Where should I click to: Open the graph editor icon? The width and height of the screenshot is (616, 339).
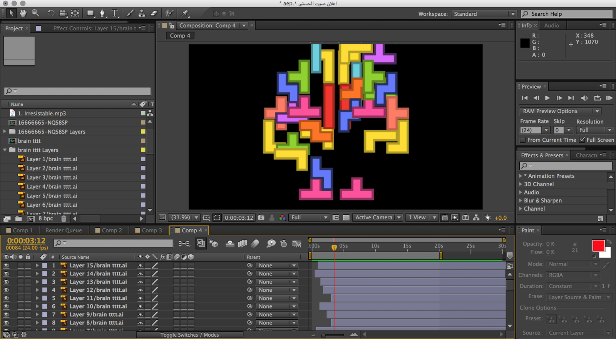point(296,244)
